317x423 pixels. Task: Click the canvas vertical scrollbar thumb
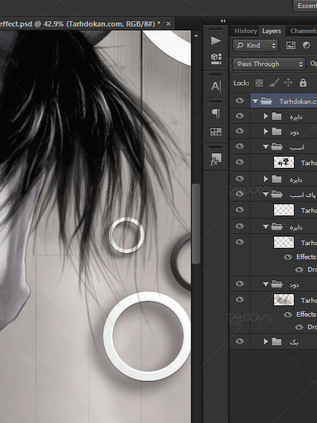point(196,223)
